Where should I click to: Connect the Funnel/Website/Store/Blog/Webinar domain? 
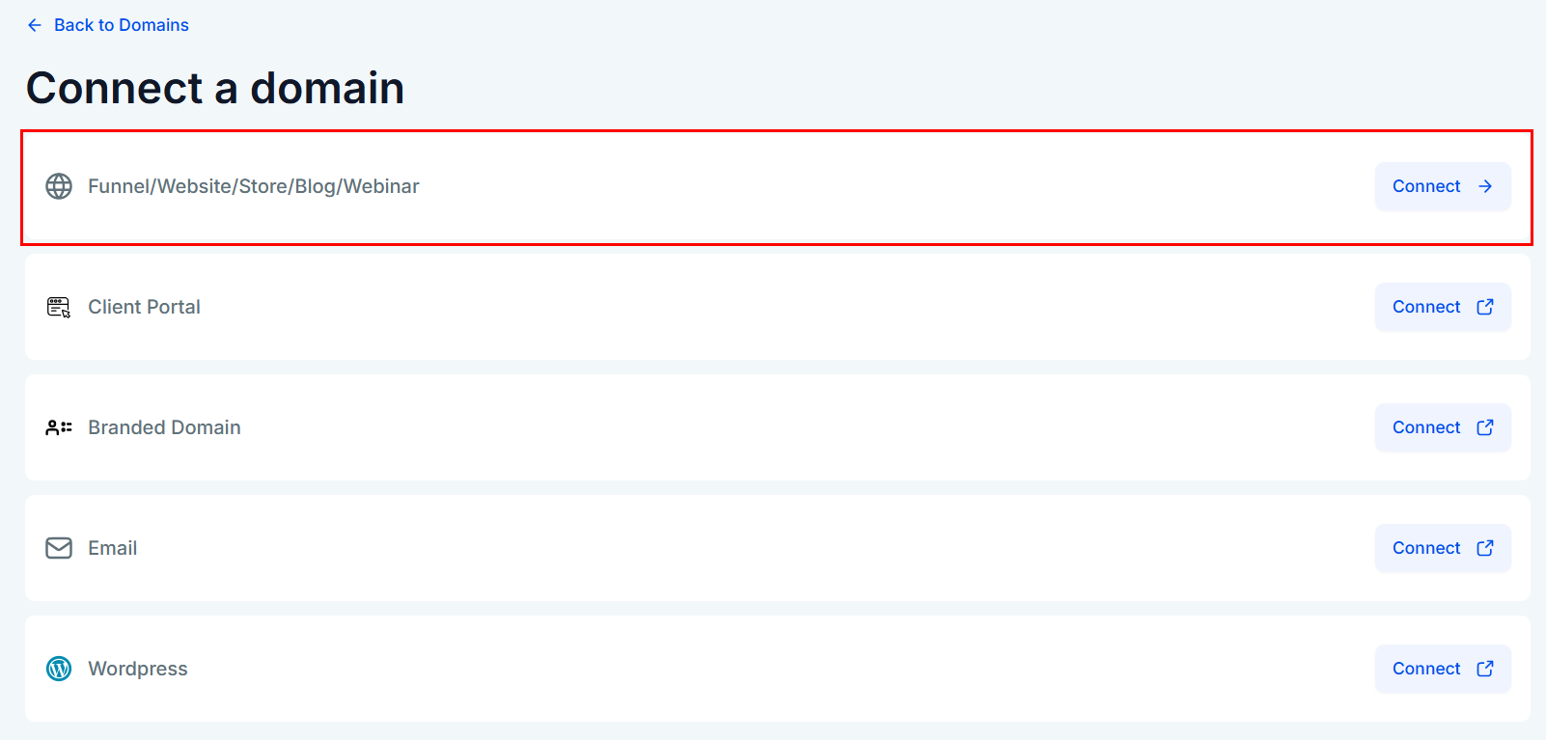click(x=1442, y=186)
